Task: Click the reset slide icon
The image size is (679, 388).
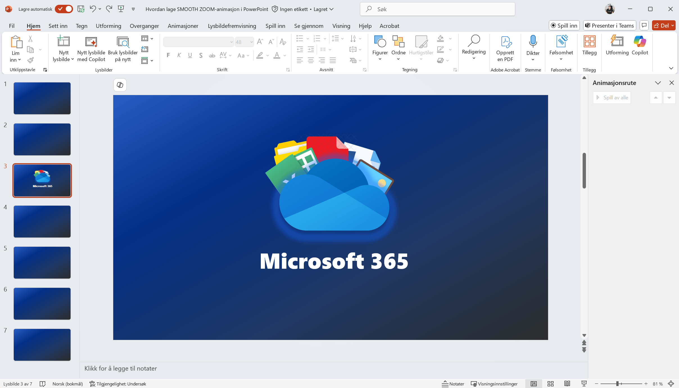Action: [145, 49]
